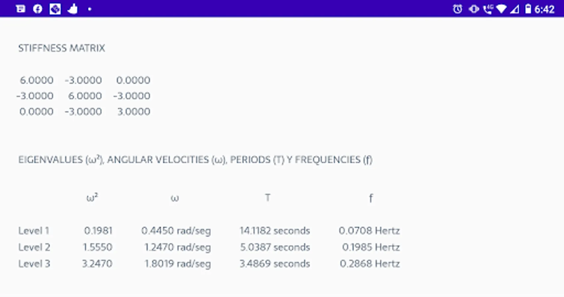Tap the Facebook notification icon
The width and height of the screenshot is (564, 297).
pos(38,9)
